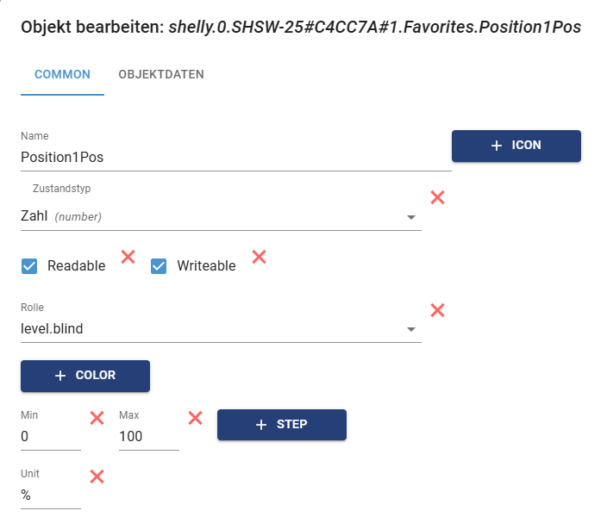Screen dimensions: 607x517
Task: Select the Common tab
Action: click(62, 74)
